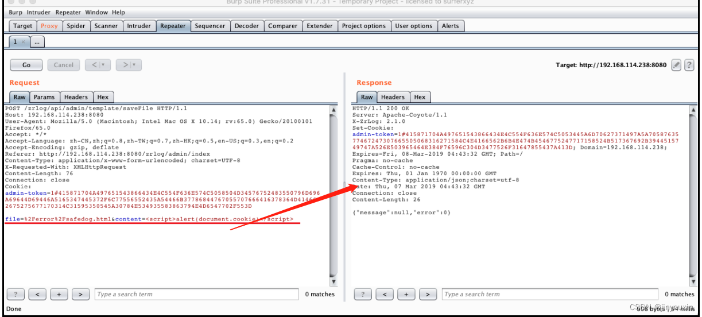Open the User options tab
702x317 pixels.
pos(414,26)
